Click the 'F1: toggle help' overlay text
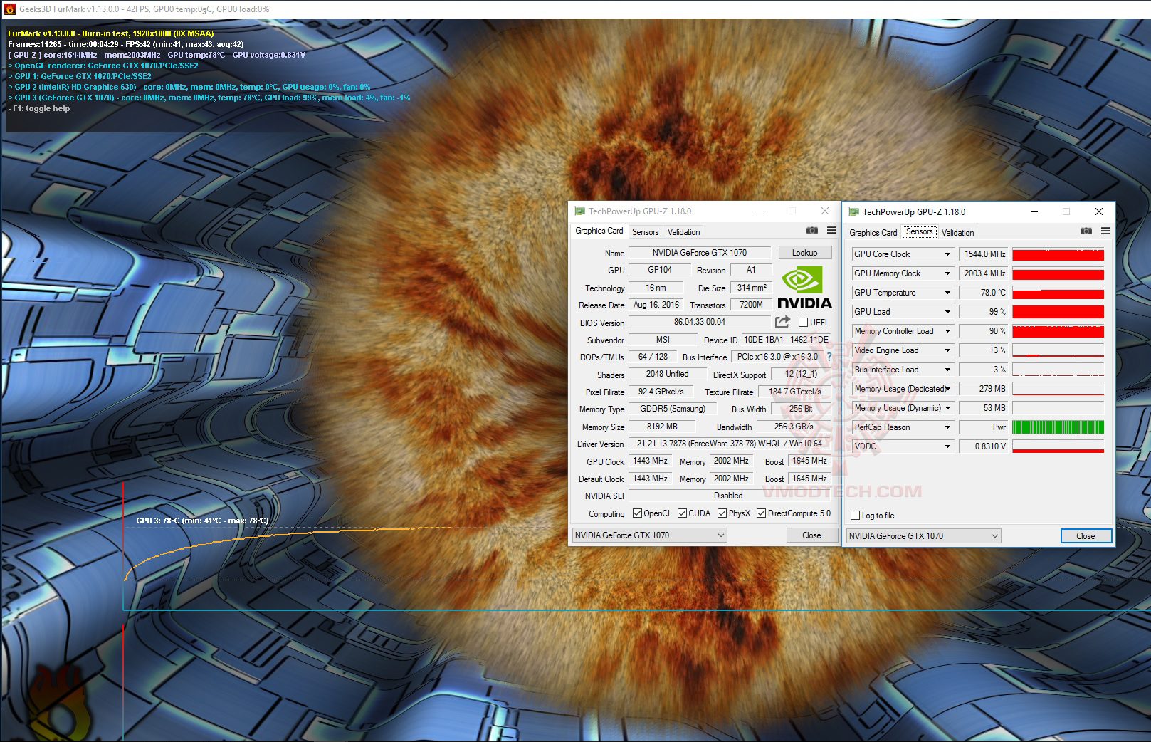 click(40, 108)
